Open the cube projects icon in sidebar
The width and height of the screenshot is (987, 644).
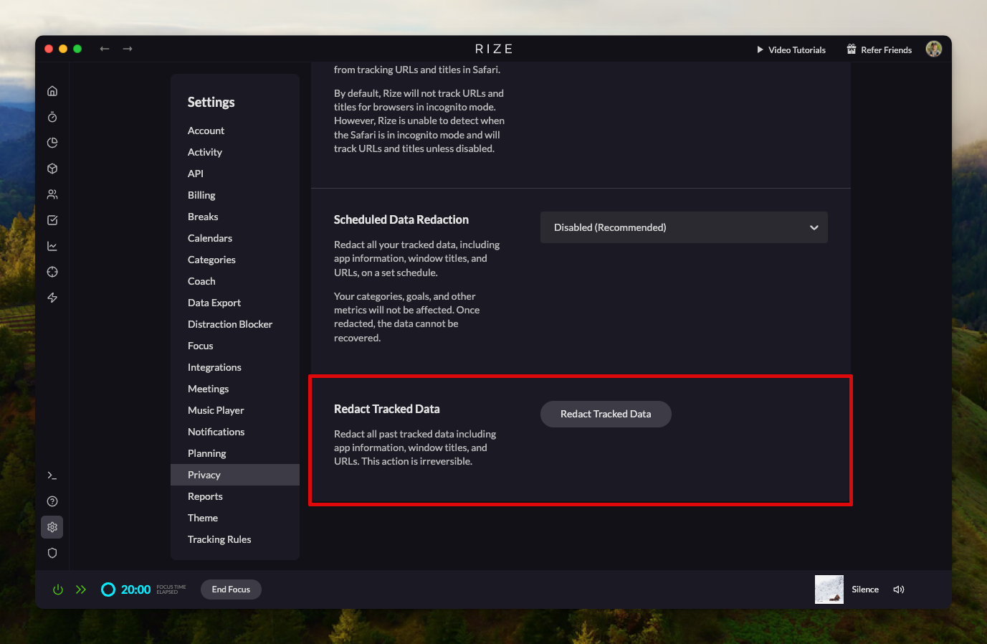(x=52, y=169)
